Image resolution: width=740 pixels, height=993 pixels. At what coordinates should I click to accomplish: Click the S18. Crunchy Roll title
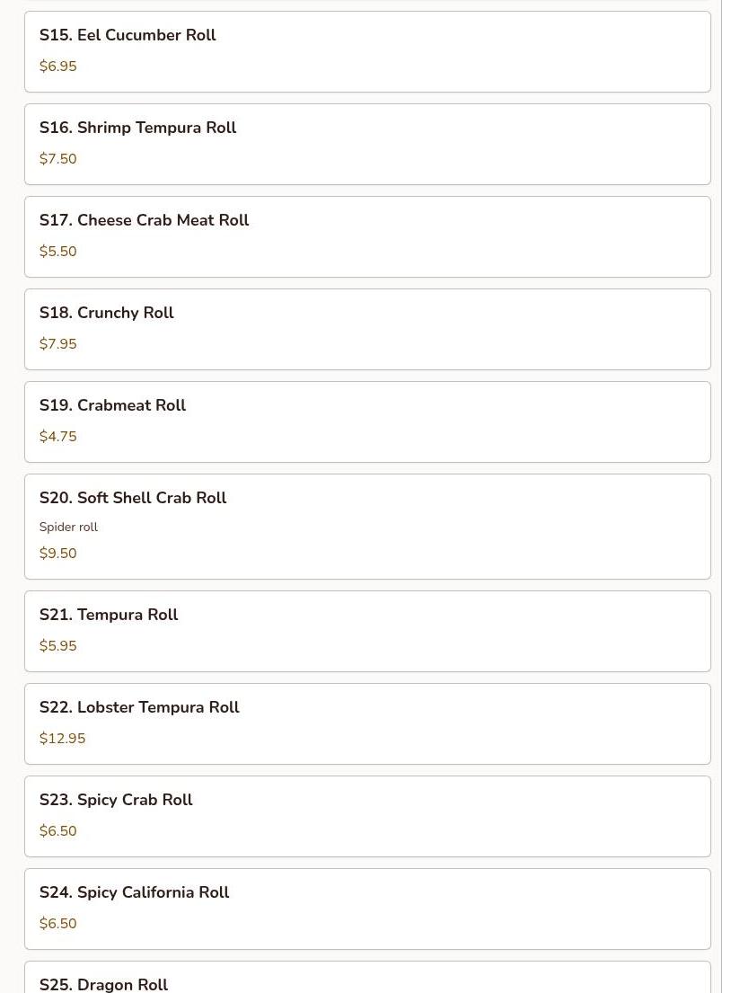[x=106, y=313]
